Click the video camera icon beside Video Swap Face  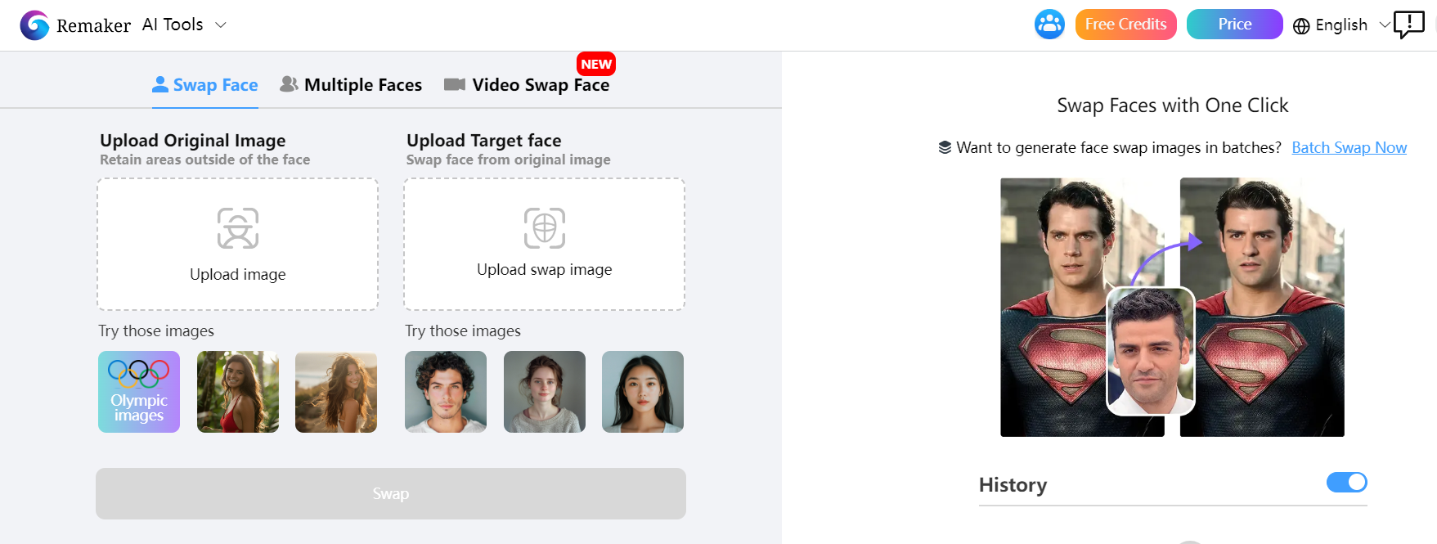tap(455, 84)
